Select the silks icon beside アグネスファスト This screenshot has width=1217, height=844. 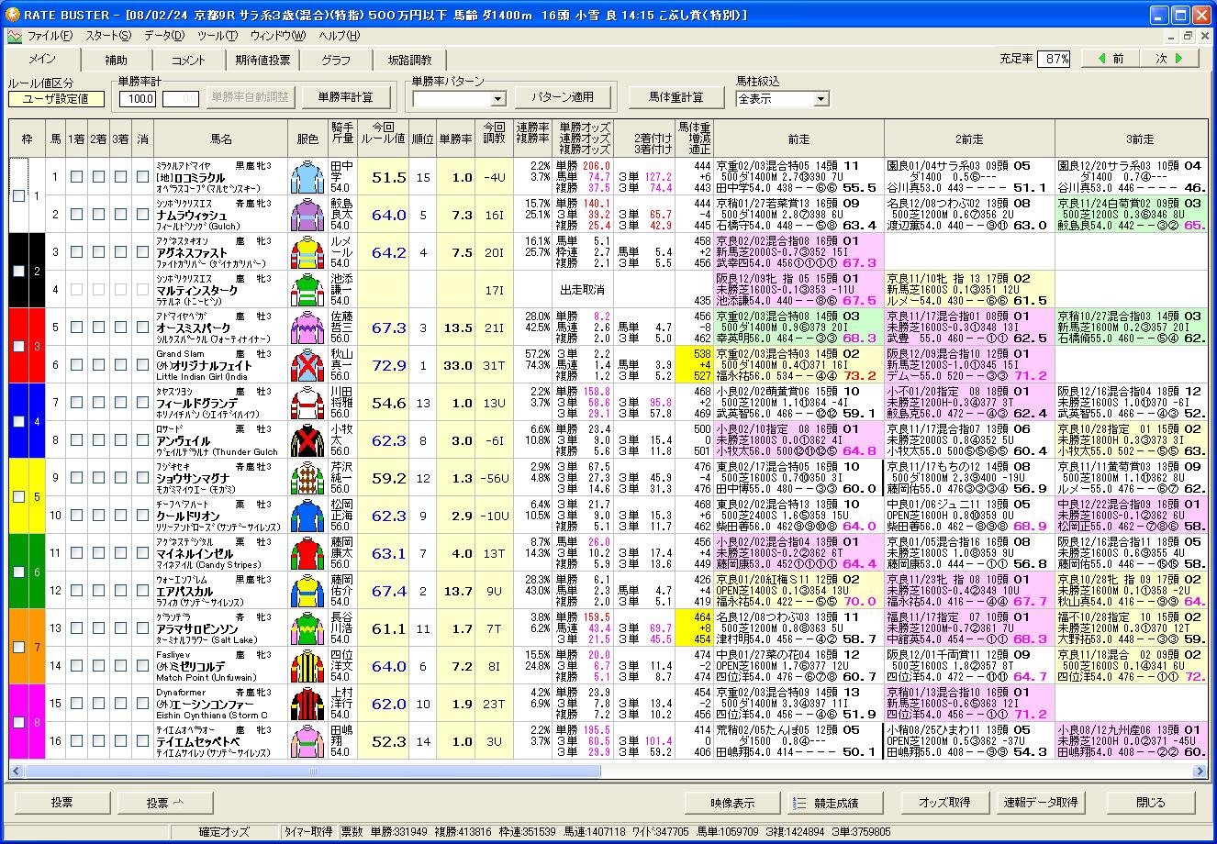click(307, 252)
